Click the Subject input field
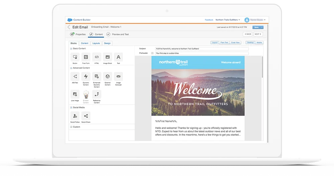The width and height of the screenshot is (334, 176). (202, 49)
